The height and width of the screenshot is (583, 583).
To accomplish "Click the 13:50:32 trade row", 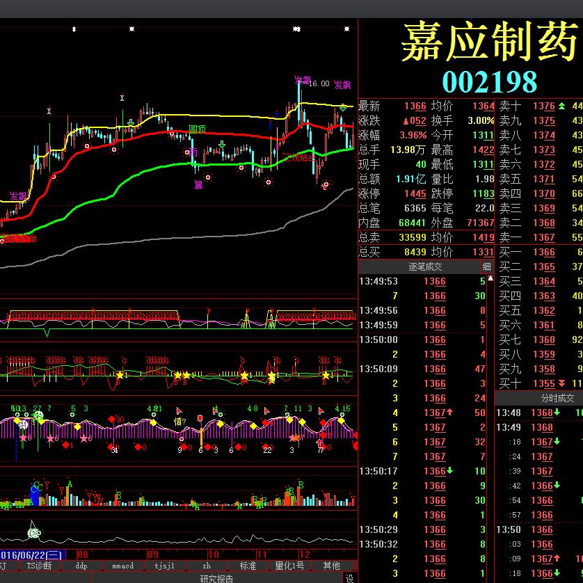I will (423, 544).
